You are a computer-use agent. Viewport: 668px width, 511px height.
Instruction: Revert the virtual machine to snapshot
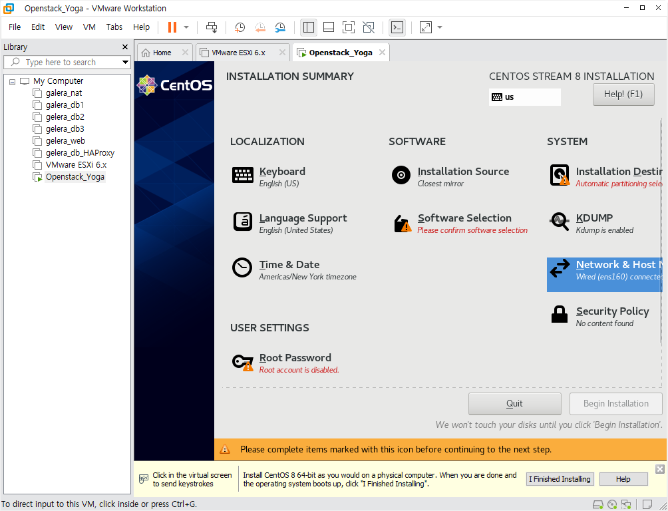[260, 27]
